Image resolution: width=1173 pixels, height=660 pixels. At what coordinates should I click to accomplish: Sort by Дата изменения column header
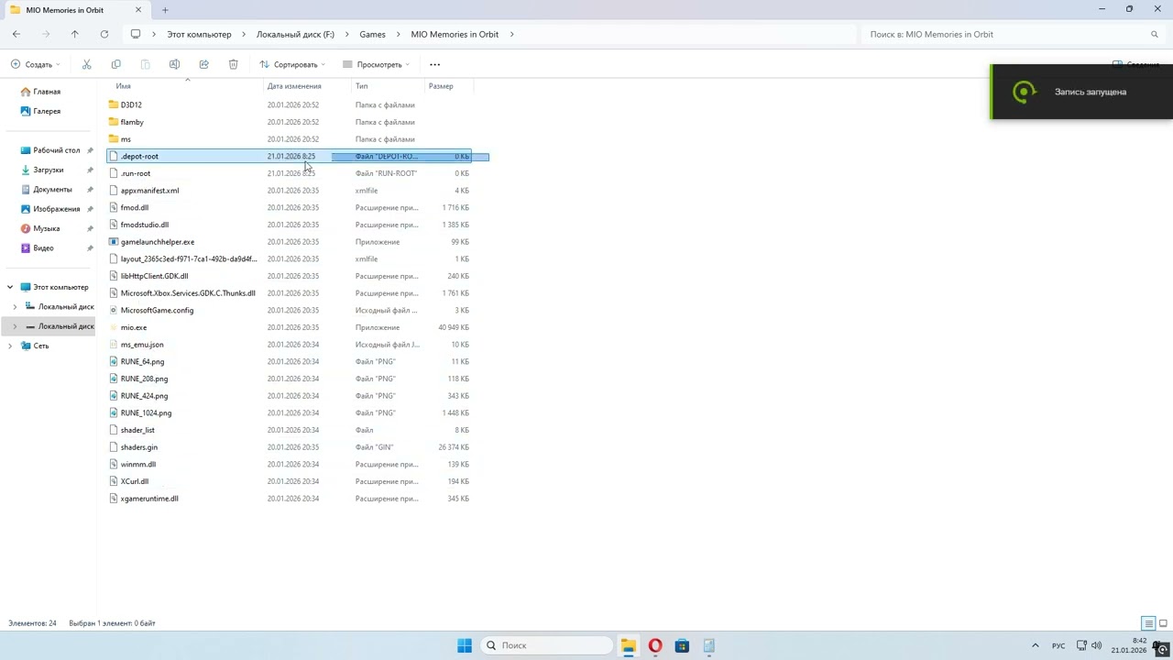click(x=308, y=86)
